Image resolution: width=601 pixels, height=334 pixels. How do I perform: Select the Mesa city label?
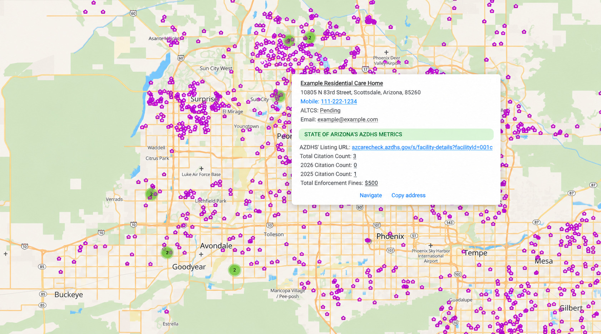coord(543,261)
